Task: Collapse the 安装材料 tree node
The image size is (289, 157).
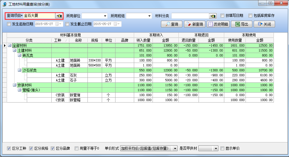Action: pyautogui.click(x=15, y=85)
